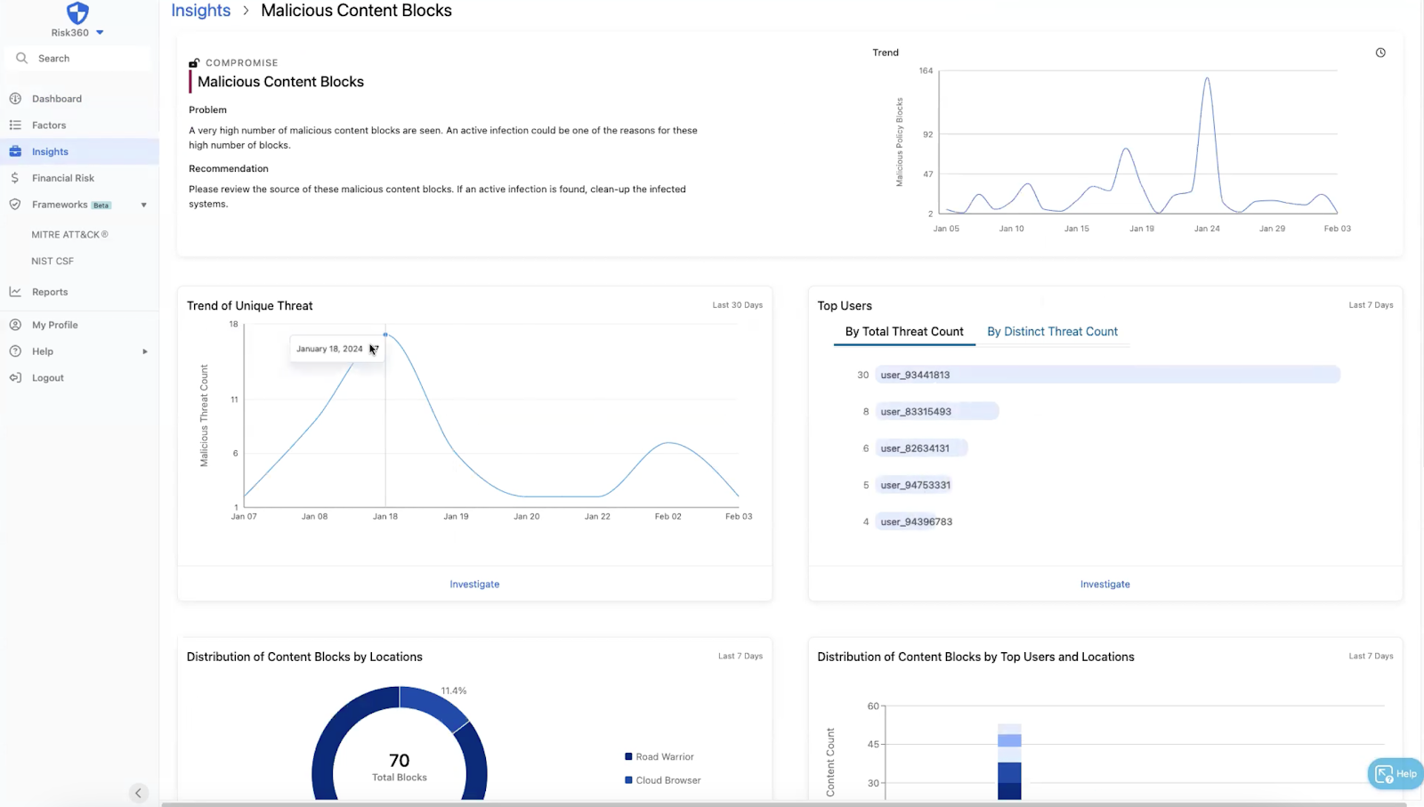Screen dimensions: 1424x807
Task: Click the Dashboard gauge icon
Action: pyautogui.click(x=15, y=99)
